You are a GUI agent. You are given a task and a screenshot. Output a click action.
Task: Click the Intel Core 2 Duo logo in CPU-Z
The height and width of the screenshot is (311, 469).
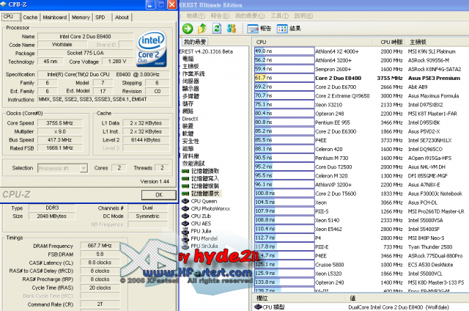[152, 49]
